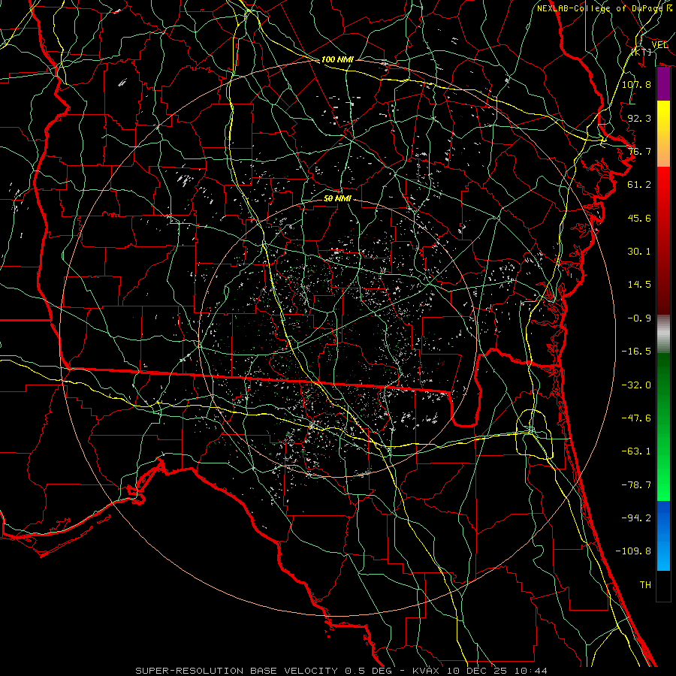The width and height of the screenshot is (676, 676).
Task: Click the Super-Resolution Base Velocity caption
Action: (x=342, y=671)
